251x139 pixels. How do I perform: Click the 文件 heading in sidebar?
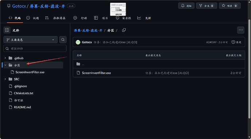16,31
